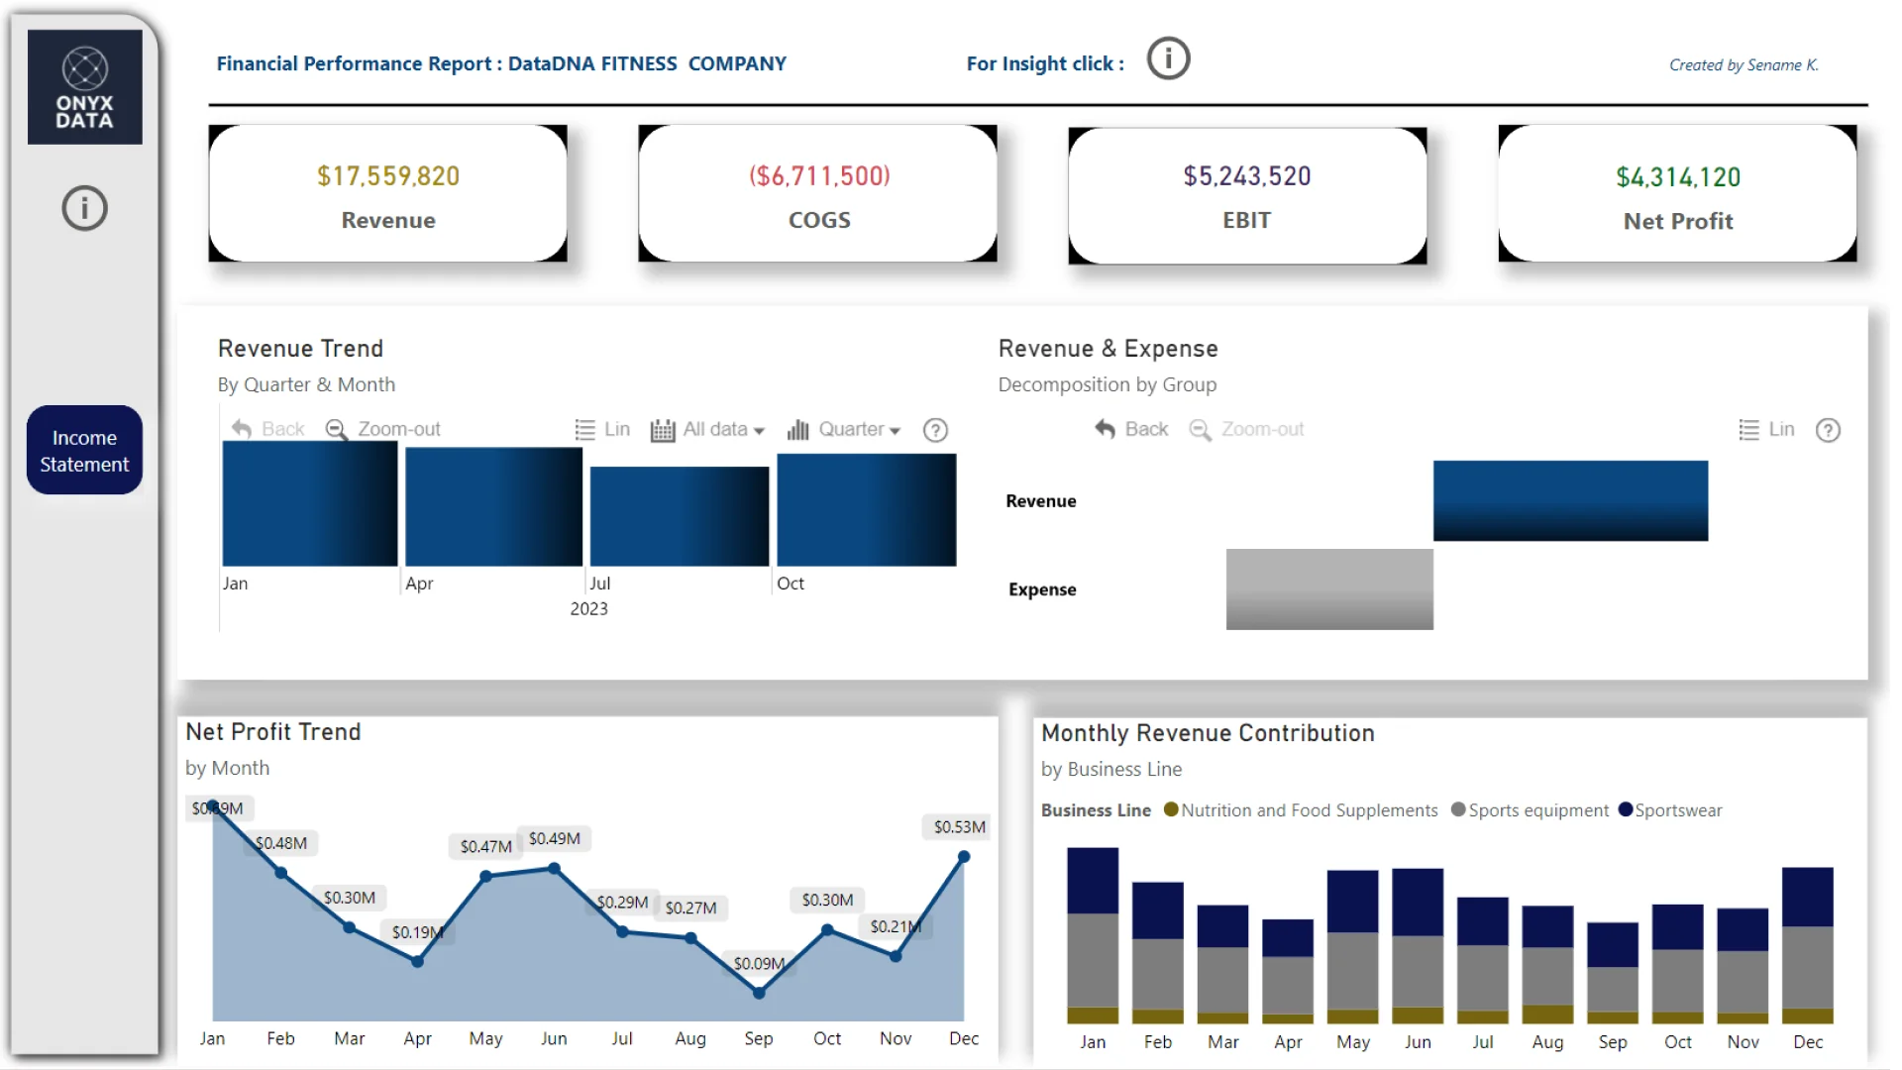Open the All data dropdown

pos(707,429)
